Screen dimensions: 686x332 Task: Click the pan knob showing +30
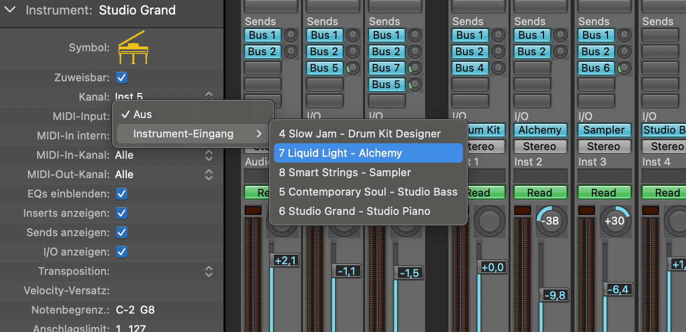615,221
